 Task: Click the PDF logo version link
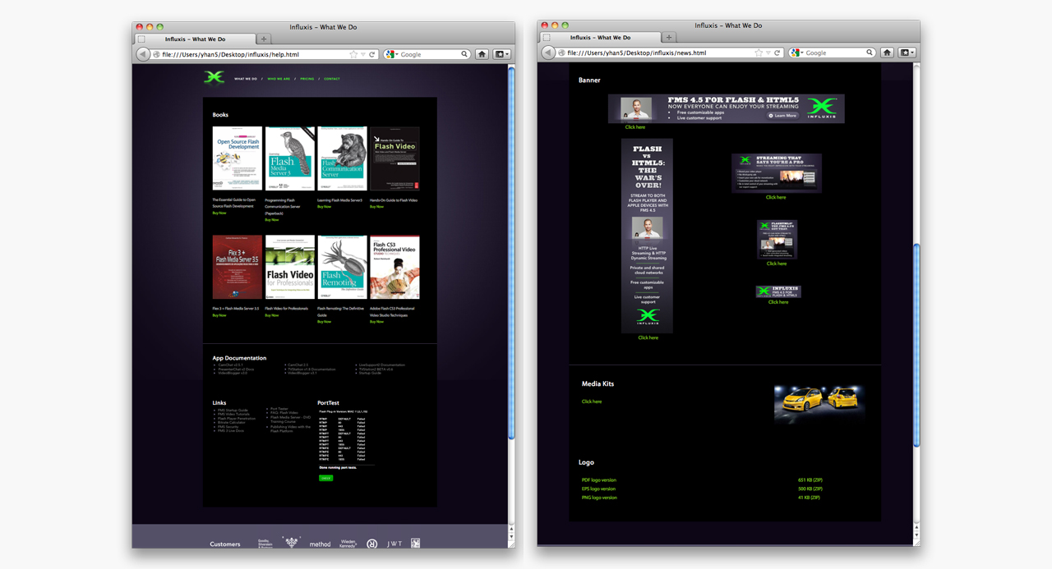(598, 480)
